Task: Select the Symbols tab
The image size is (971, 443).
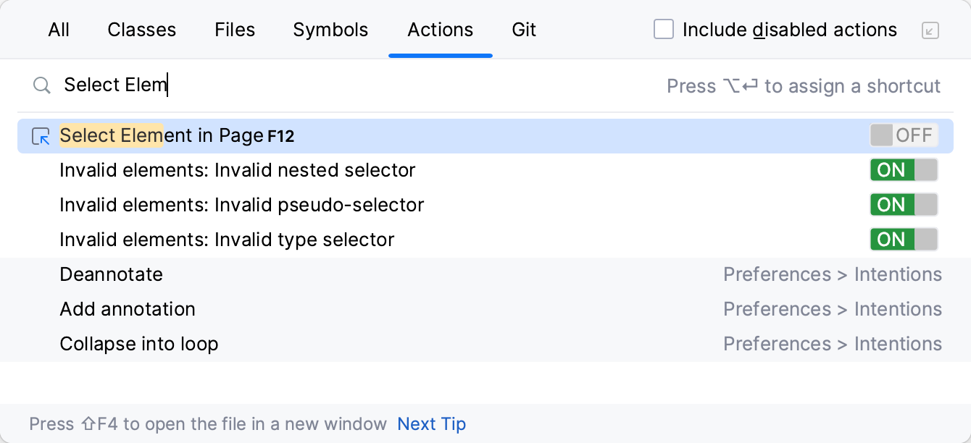Action: [x=330, y=30]
